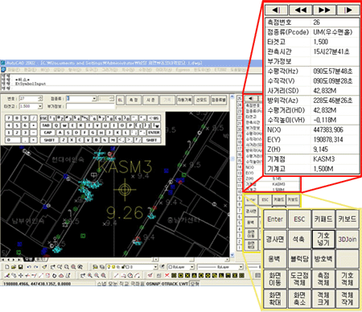
Task: Go to last record arrow button
Action: point(348,10)
